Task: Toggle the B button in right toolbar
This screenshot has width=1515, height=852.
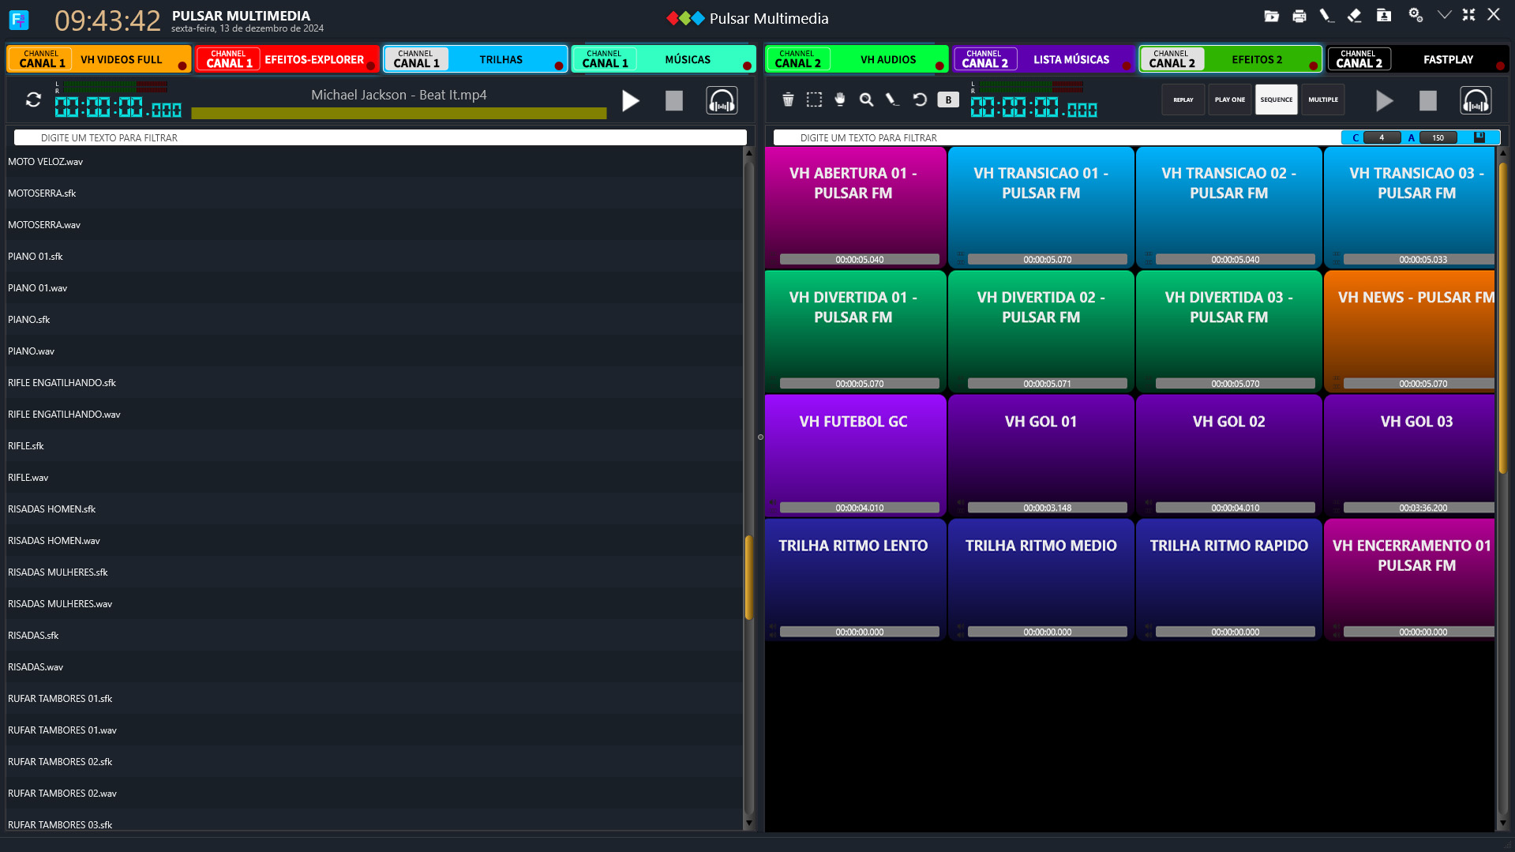Action: point(948,99)
